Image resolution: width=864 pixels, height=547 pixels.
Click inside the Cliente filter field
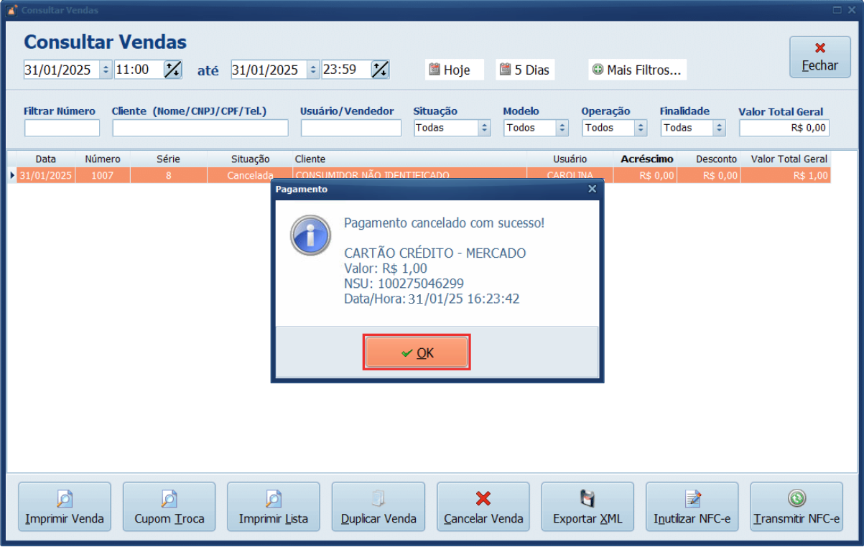point(199,127)
